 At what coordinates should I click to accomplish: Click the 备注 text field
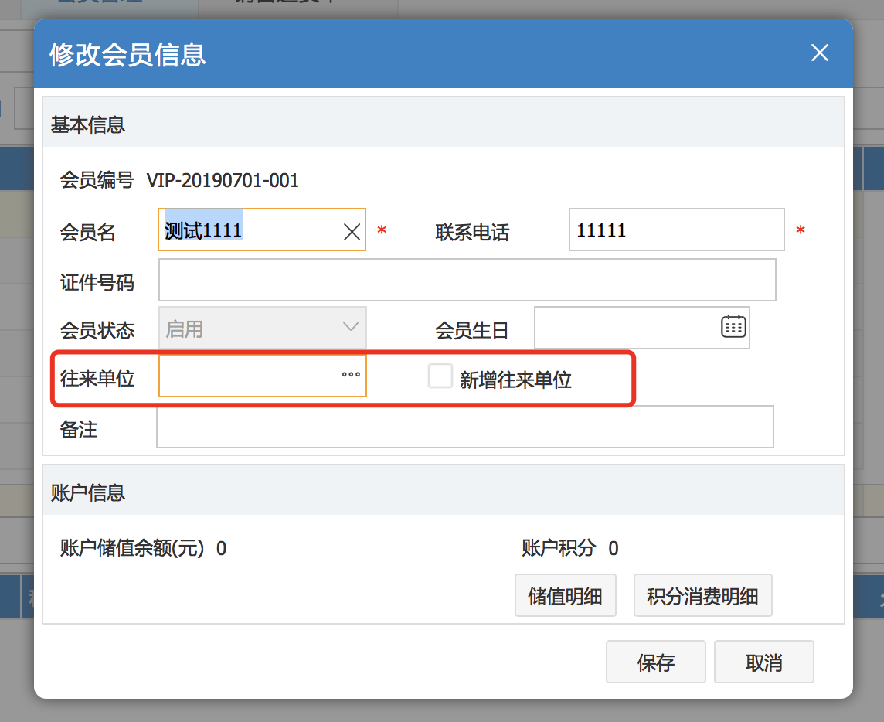(x=465, y=427)
